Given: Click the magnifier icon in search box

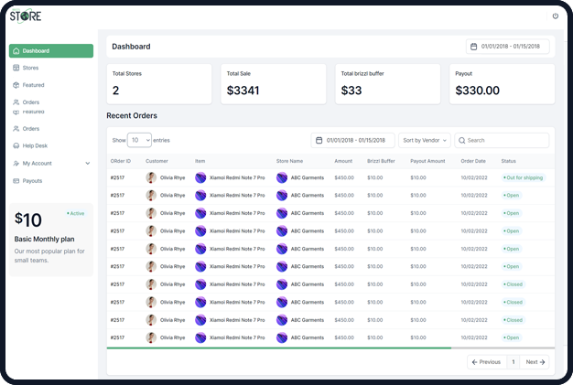Looking at the screenshot, I should click(461, 141).
